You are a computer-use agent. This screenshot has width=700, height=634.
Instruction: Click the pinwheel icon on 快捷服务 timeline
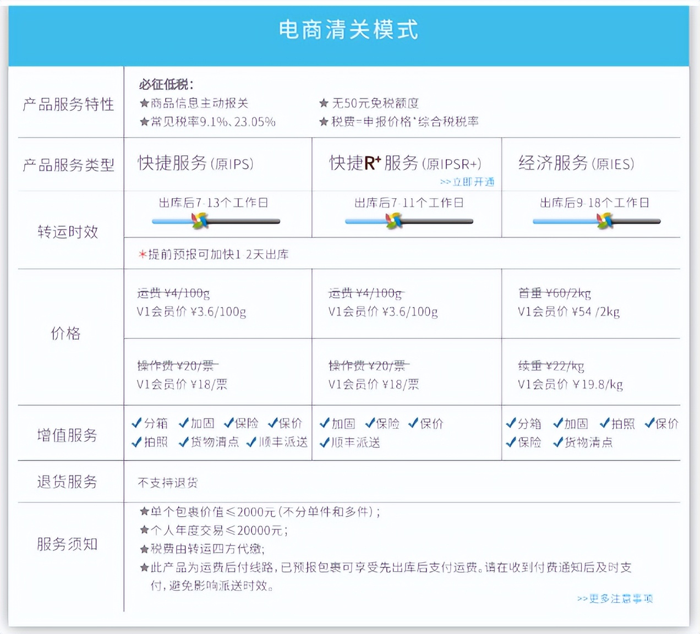click(198, 220)
